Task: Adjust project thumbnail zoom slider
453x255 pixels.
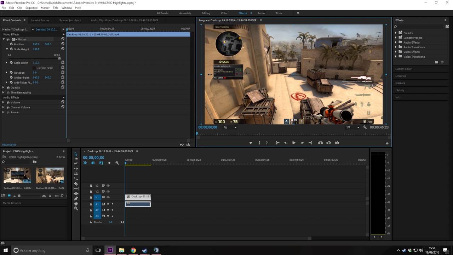Action: coord(19,196)
